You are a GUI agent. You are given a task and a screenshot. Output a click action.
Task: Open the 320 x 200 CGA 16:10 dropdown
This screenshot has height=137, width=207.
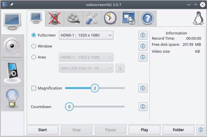pos(86,68)
